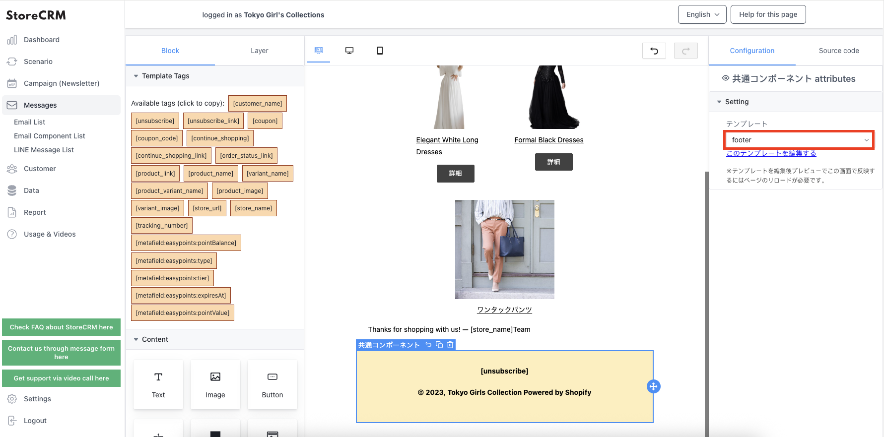This screenshot has width=884, height=437.
Task: Copy the [metafield:easypoints:pointBalance] tag
Action: [186, 243]
